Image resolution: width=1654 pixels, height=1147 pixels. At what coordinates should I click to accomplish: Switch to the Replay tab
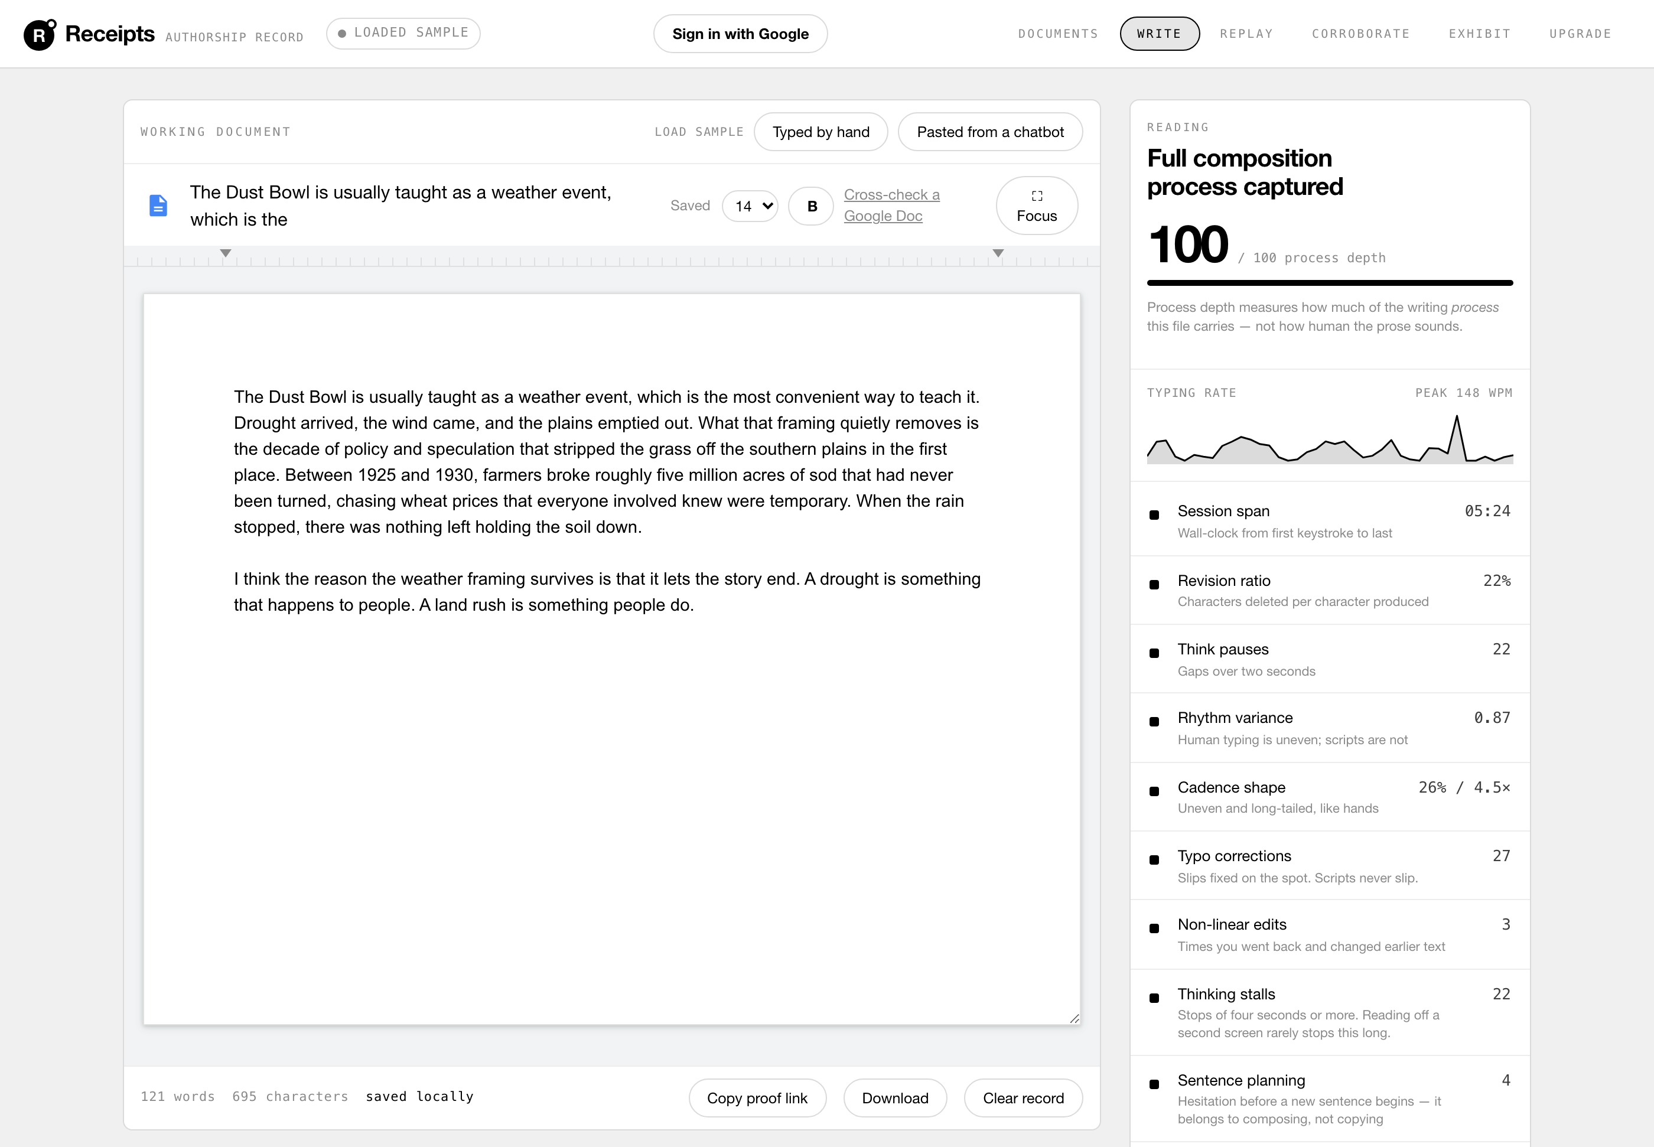1246,34
